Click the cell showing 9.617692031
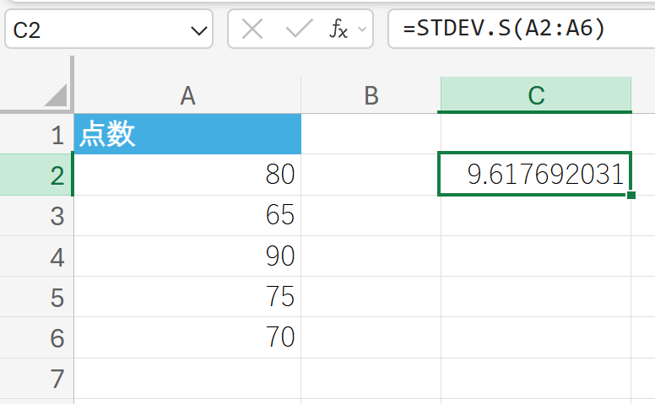Viewport: 655px width, 404px height. [535, 175]
